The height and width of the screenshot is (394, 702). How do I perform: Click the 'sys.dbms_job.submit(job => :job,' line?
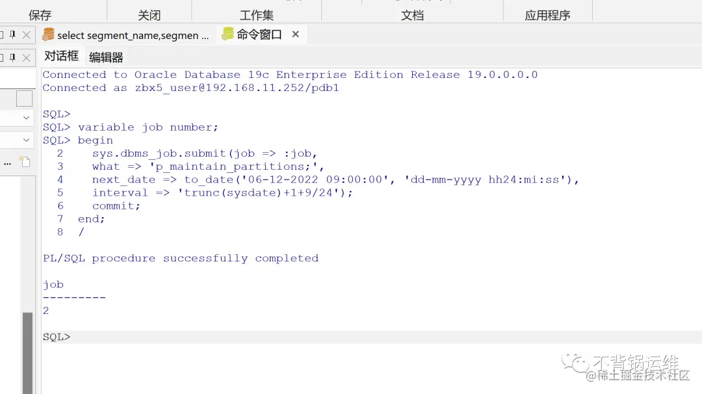[205, 153]
